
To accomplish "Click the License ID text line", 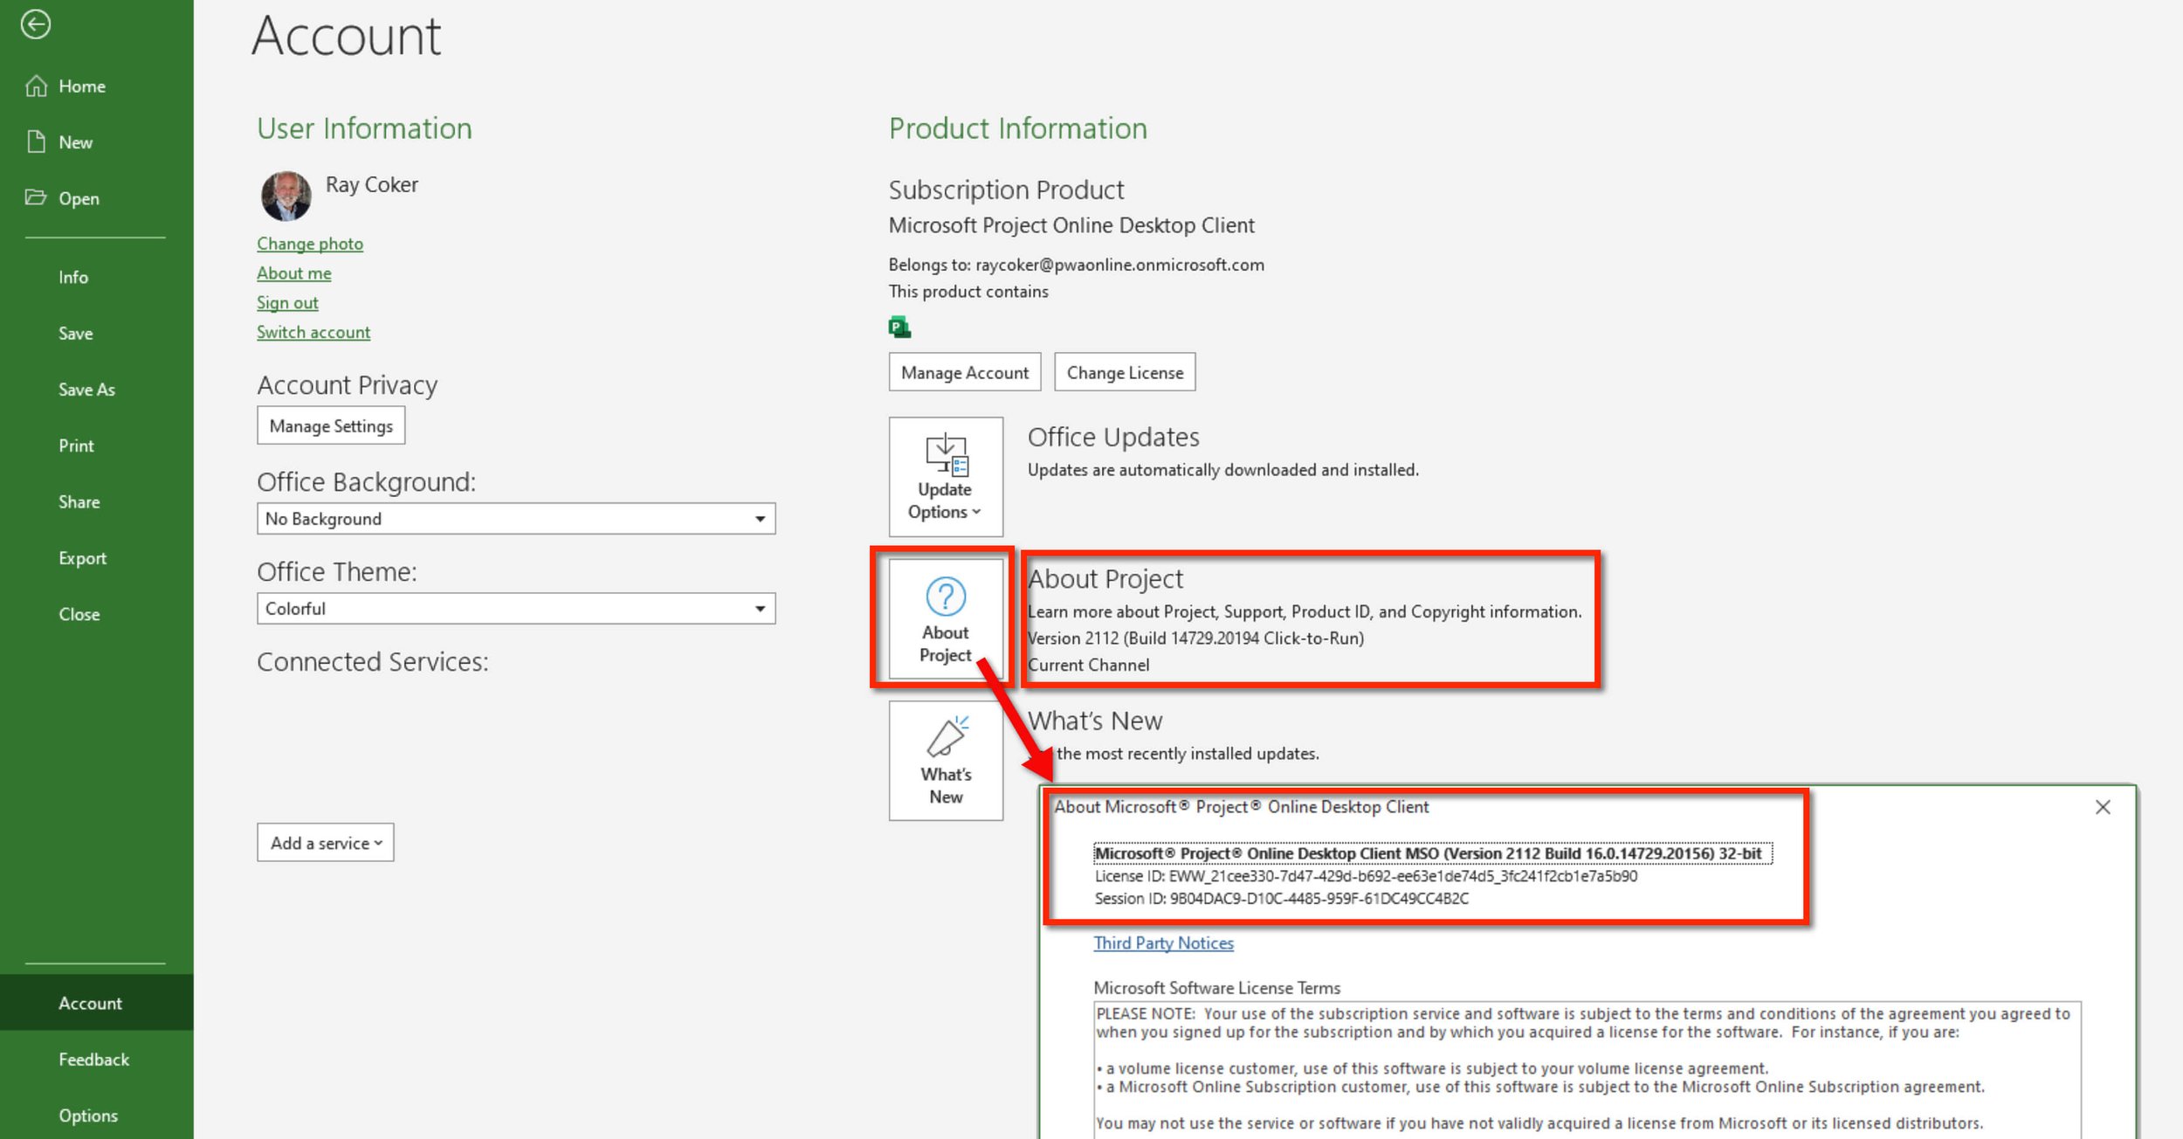I will 1366,876.
